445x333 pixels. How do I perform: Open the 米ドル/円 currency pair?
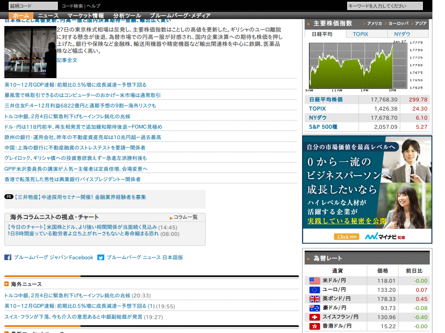pos(334,281)
